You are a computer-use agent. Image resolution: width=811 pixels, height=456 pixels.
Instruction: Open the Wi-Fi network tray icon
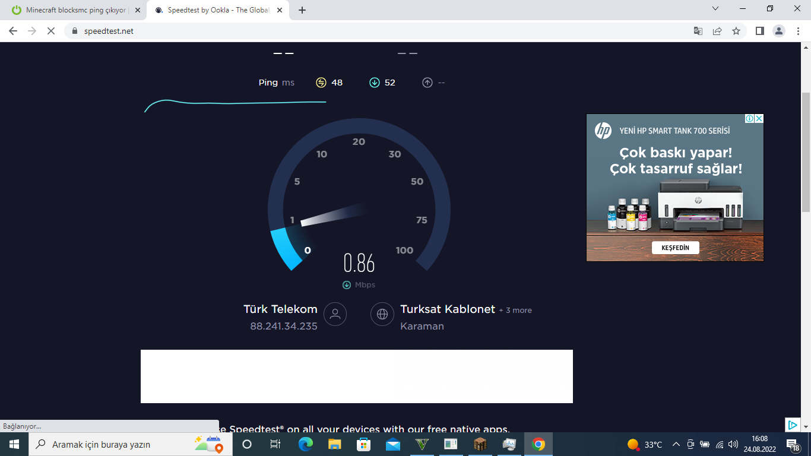coord(720,444)
